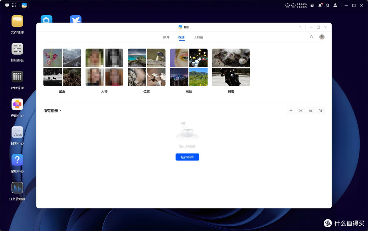Check the CPU gauge indicator
The width and height of the screenshot is (368, 231).
(287, 5)
